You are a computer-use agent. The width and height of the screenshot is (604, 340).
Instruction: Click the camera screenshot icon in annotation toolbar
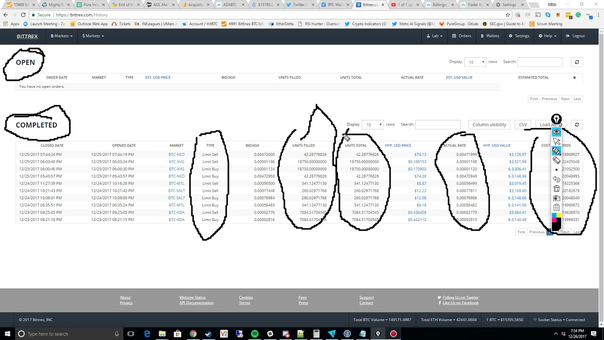pos(556,198)
